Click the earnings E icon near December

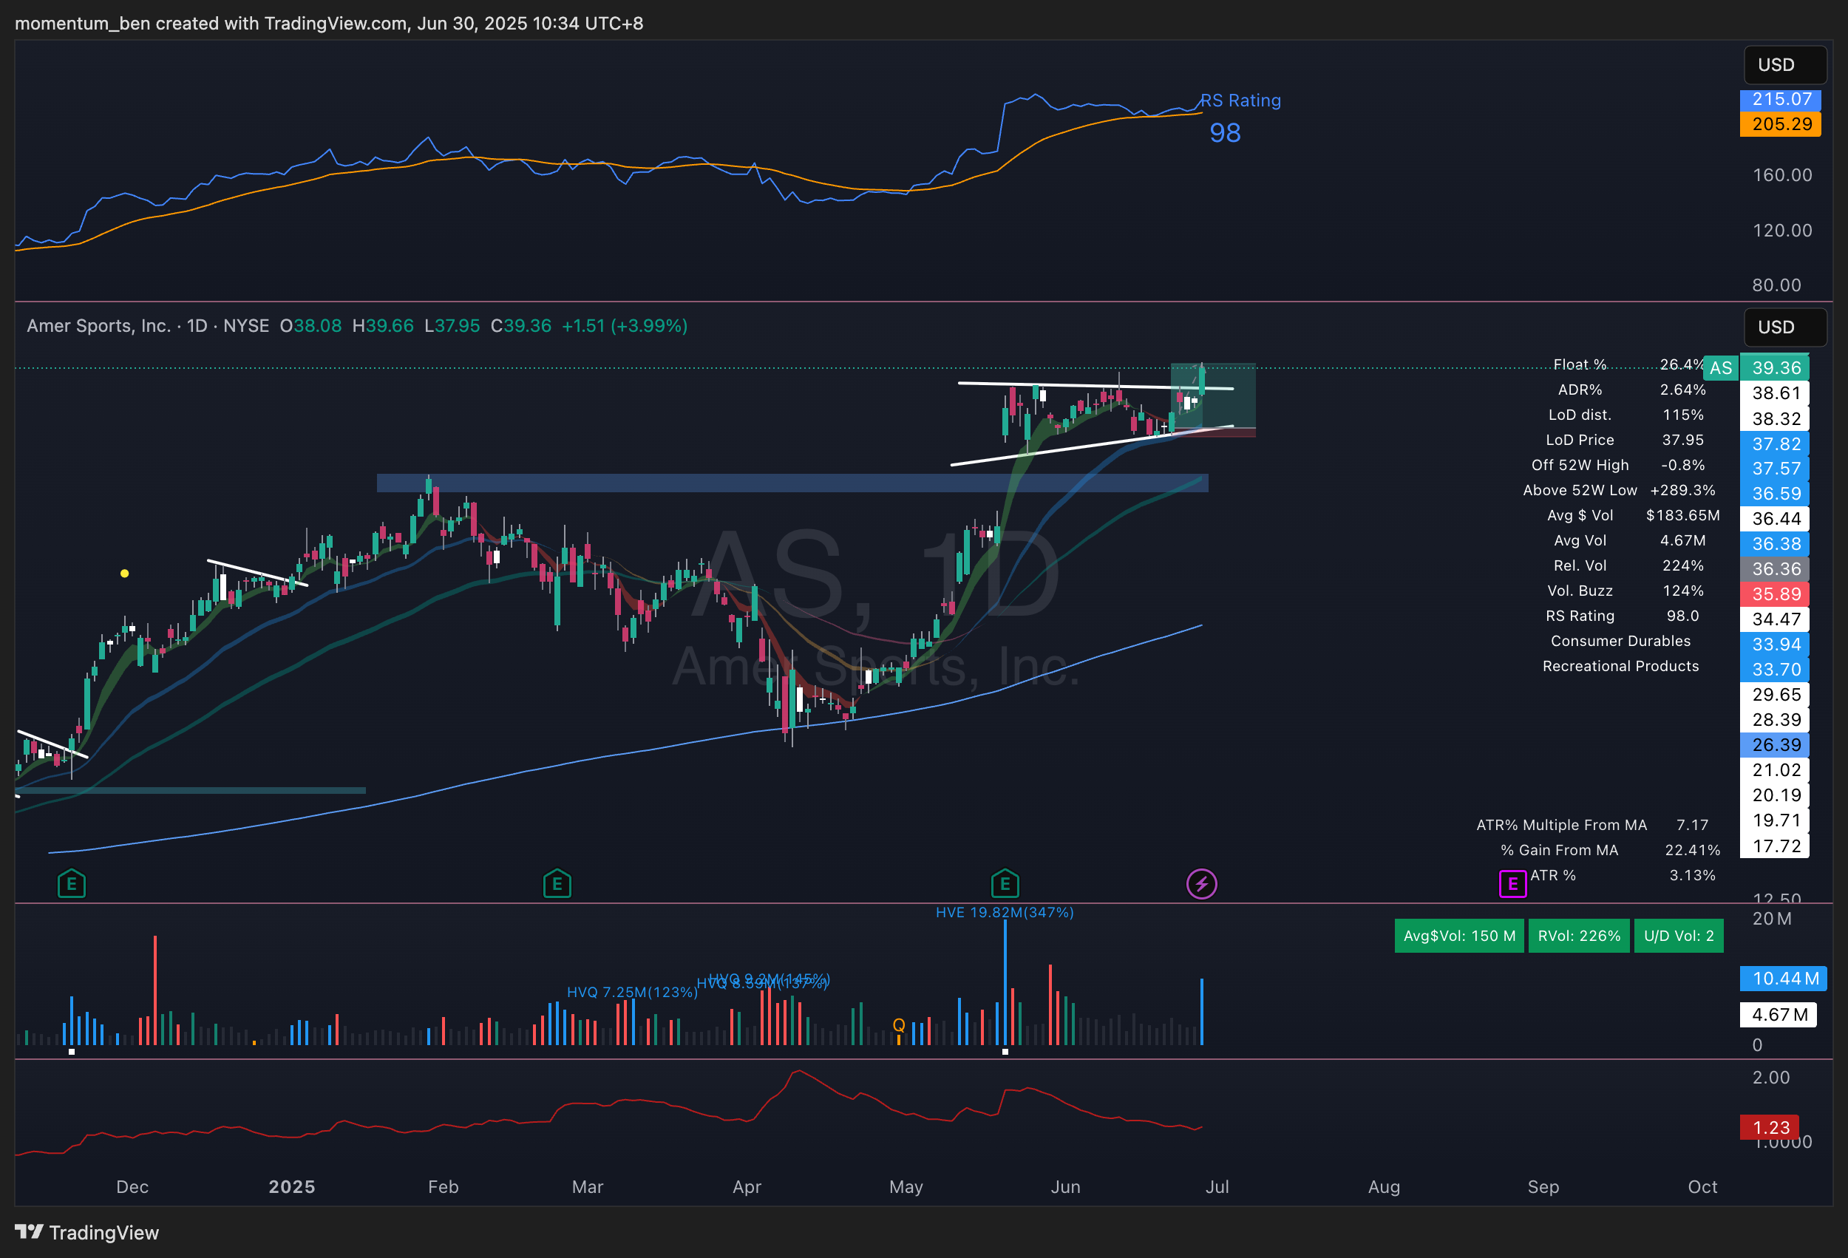click(72, 883)
